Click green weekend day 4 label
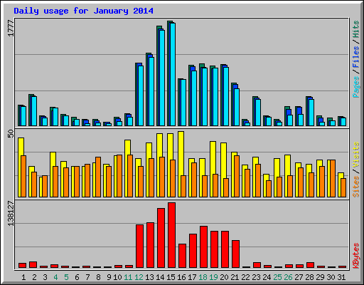 pos(55,277)
